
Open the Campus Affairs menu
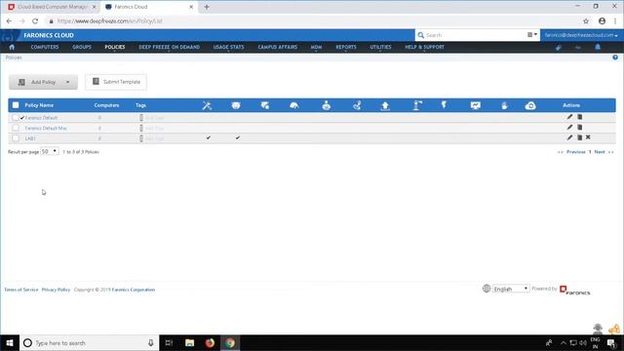(277, 47)
